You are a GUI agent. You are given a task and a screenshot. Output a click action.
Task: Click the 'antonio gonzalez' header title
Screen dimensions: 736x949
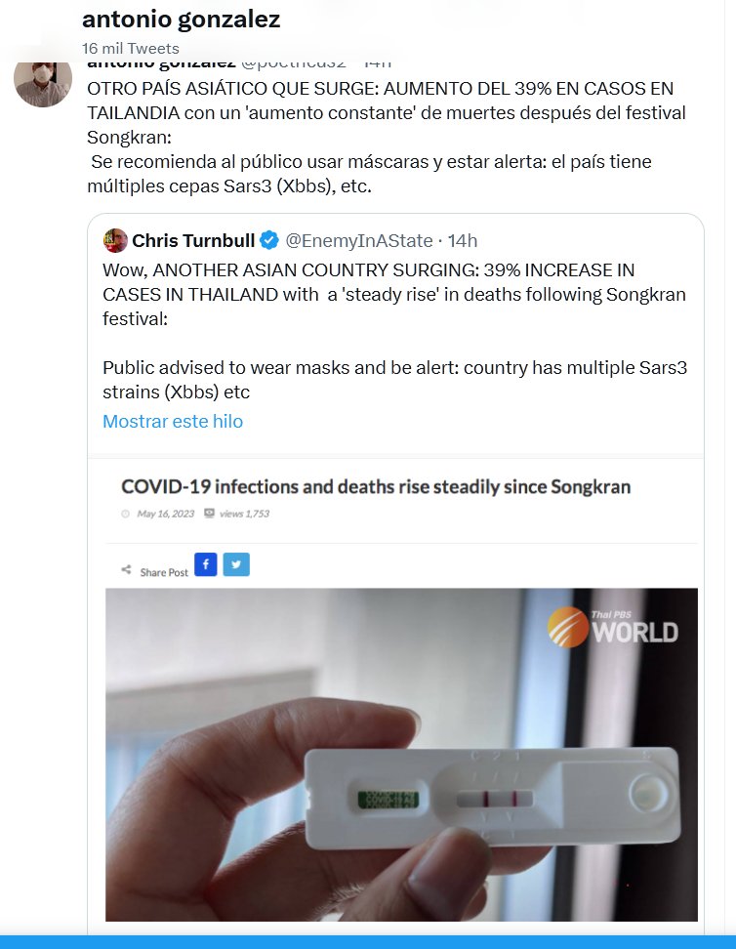pos(181,19)
